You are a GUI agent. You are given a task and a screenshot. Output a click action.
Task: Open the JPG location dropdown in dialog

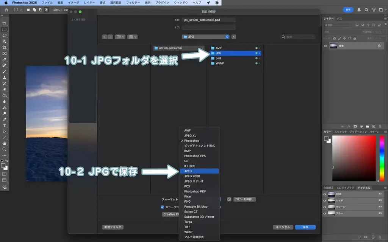click(x=206, y=37)
